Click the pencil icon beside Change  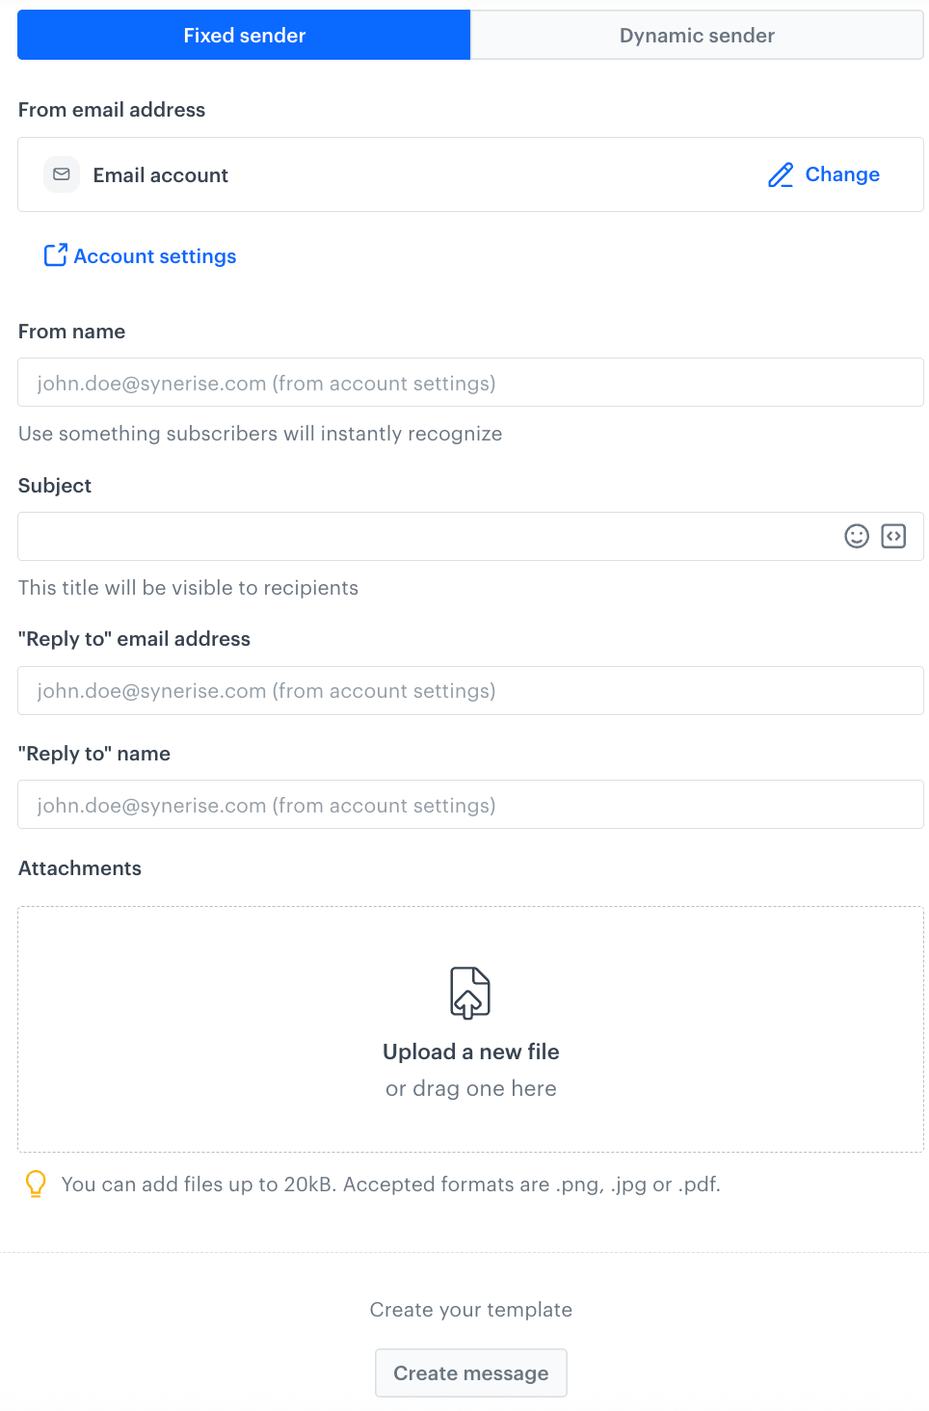(780, 174)
